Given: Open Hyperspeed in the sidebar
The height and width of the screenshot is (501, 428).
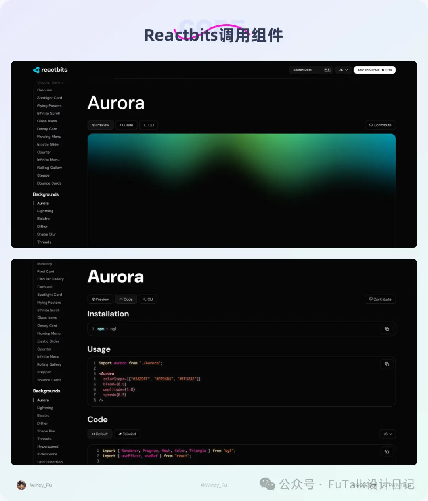Looking at the screenshot, I should (x=48, y=446).
